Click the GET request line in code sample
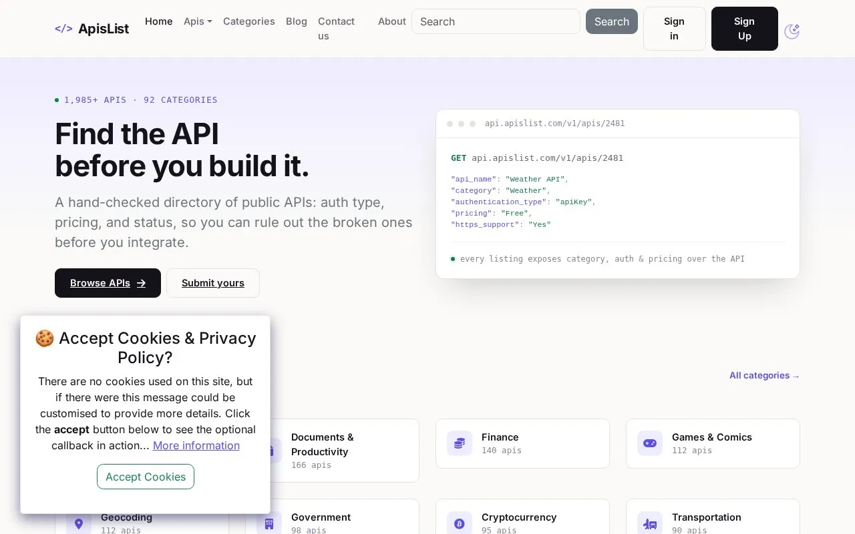Screen dimensions: 855x534 (x=537, y=158)
